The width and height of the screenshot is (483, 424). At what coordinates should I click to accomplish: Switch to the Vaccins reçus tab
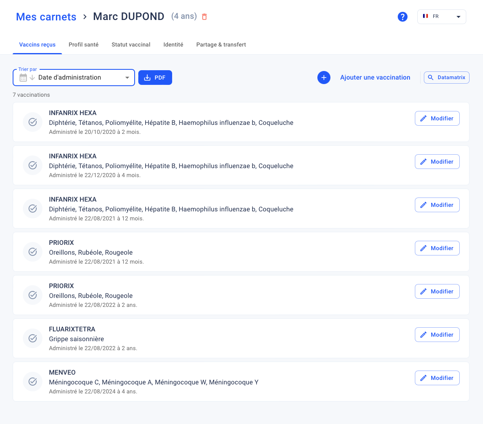click(37, 44)
